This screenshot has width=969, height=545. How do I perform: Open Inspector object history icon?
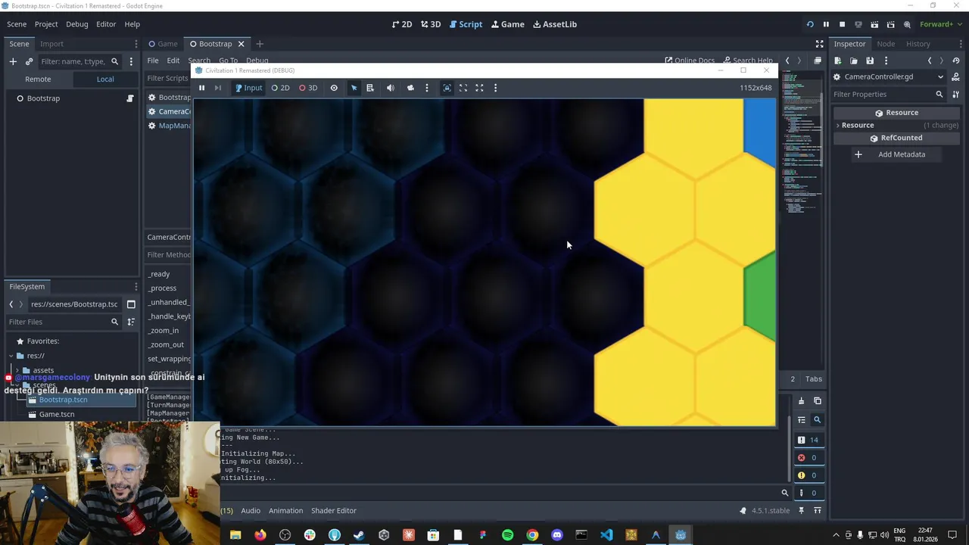pos(956,61)
